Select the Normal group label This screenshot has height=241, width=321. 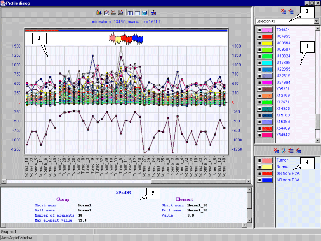tap(283, 167)
